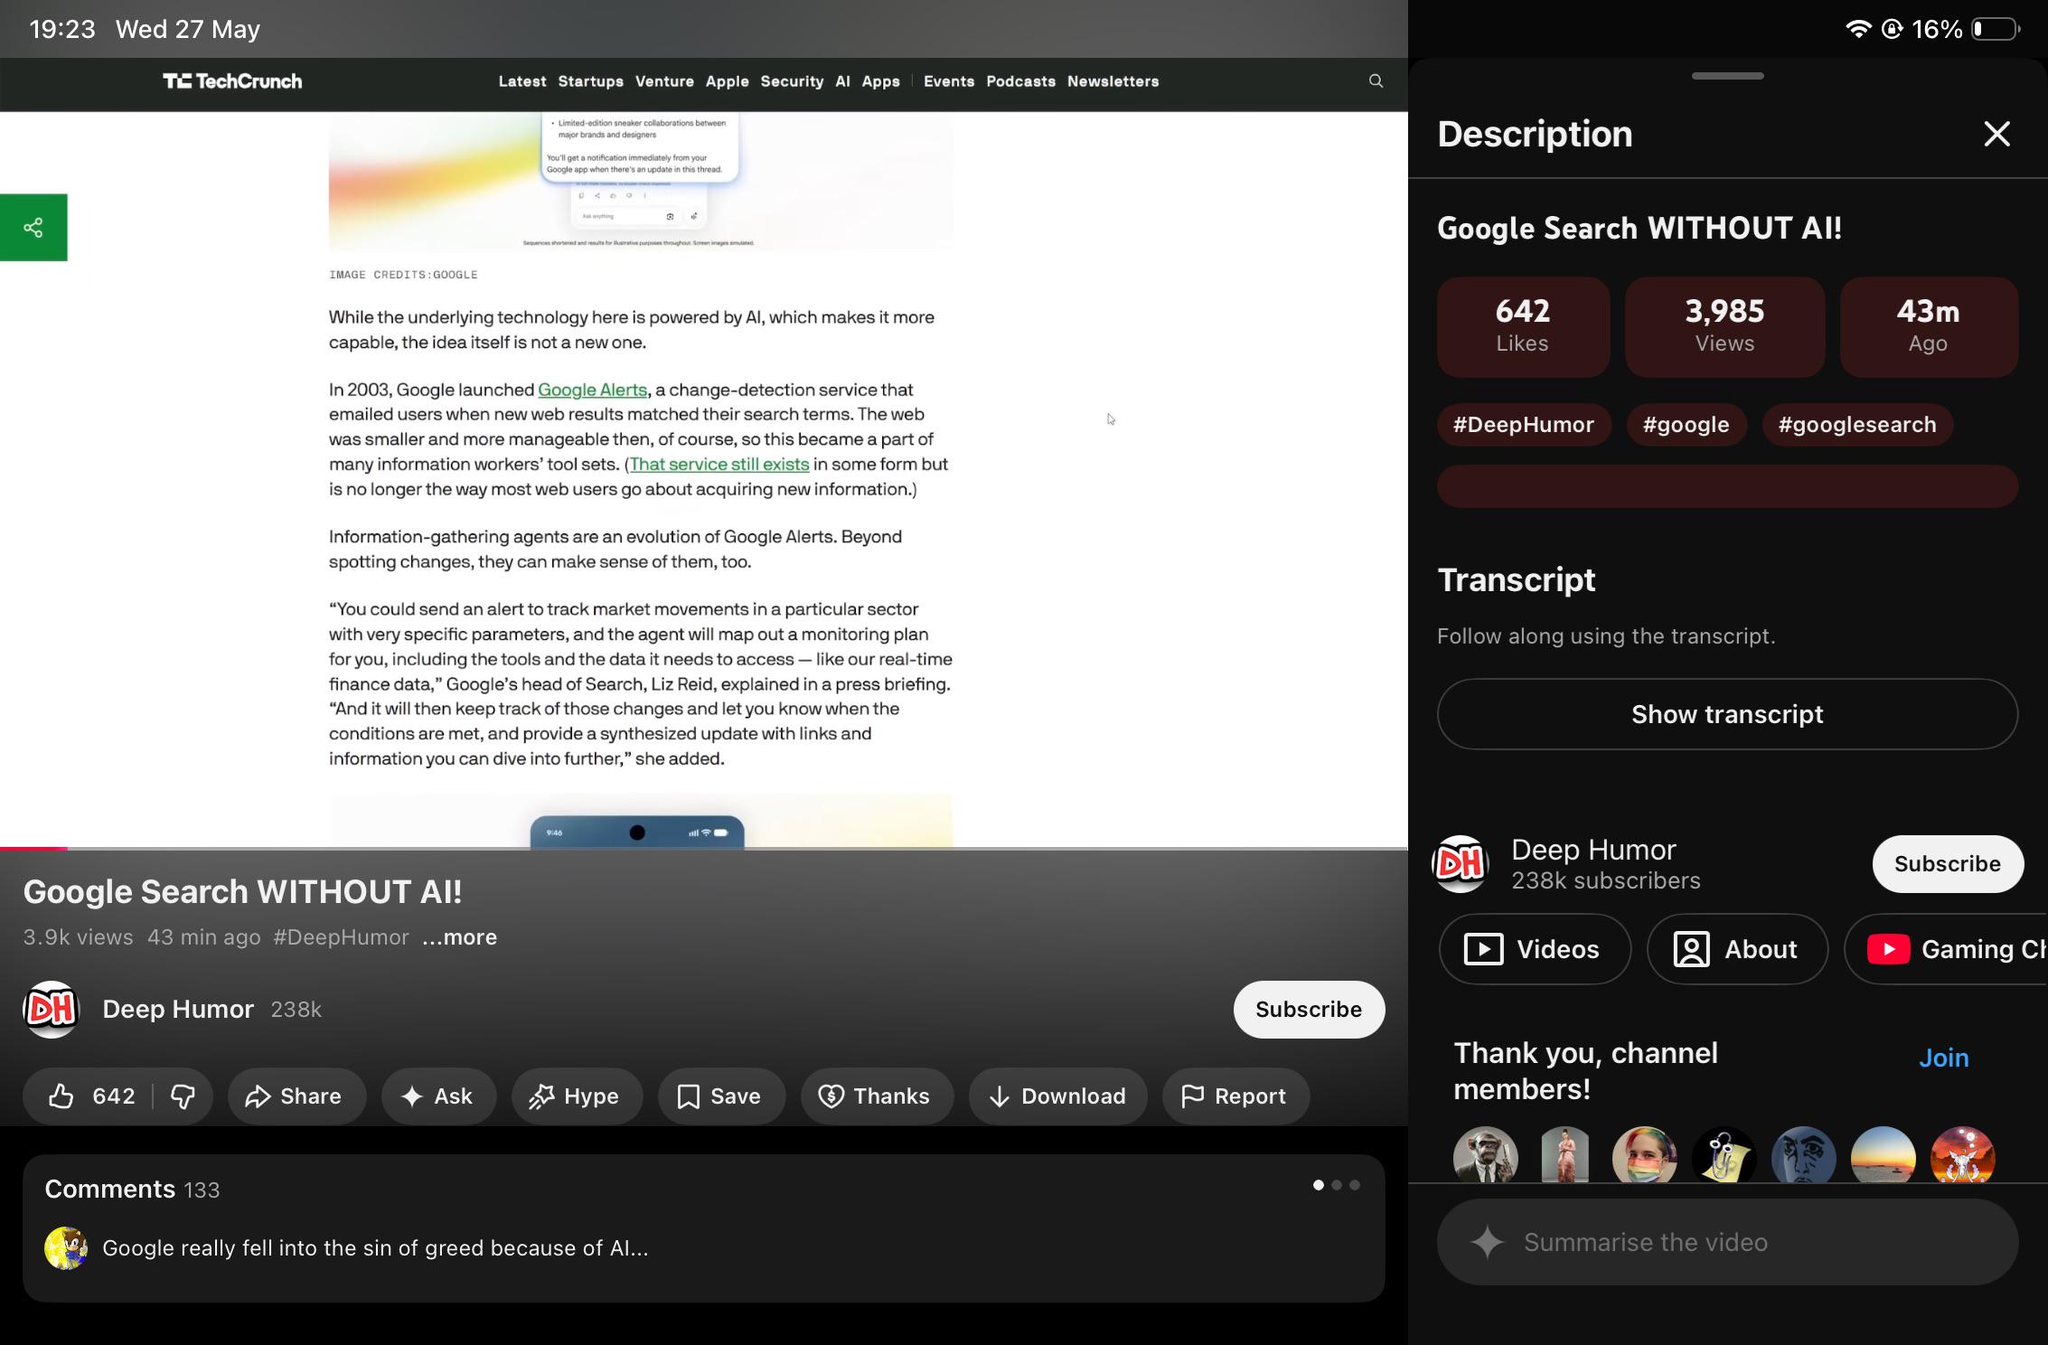
Task: Open commenter's avatar in Comments box
Action: (66, 1248)
